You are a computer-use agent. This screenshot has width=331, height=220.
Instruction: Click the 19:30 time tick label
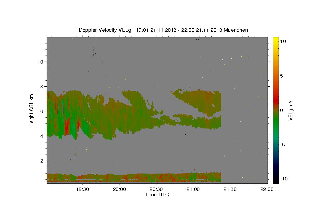[x=82, y=189]
